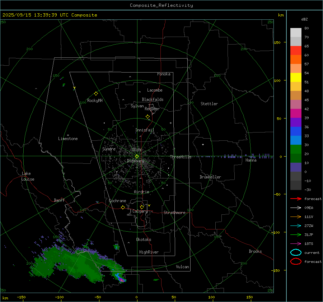Click the Sylvan label
The width and height of the screenshot is (323, 302).
[x=137, y=106]
